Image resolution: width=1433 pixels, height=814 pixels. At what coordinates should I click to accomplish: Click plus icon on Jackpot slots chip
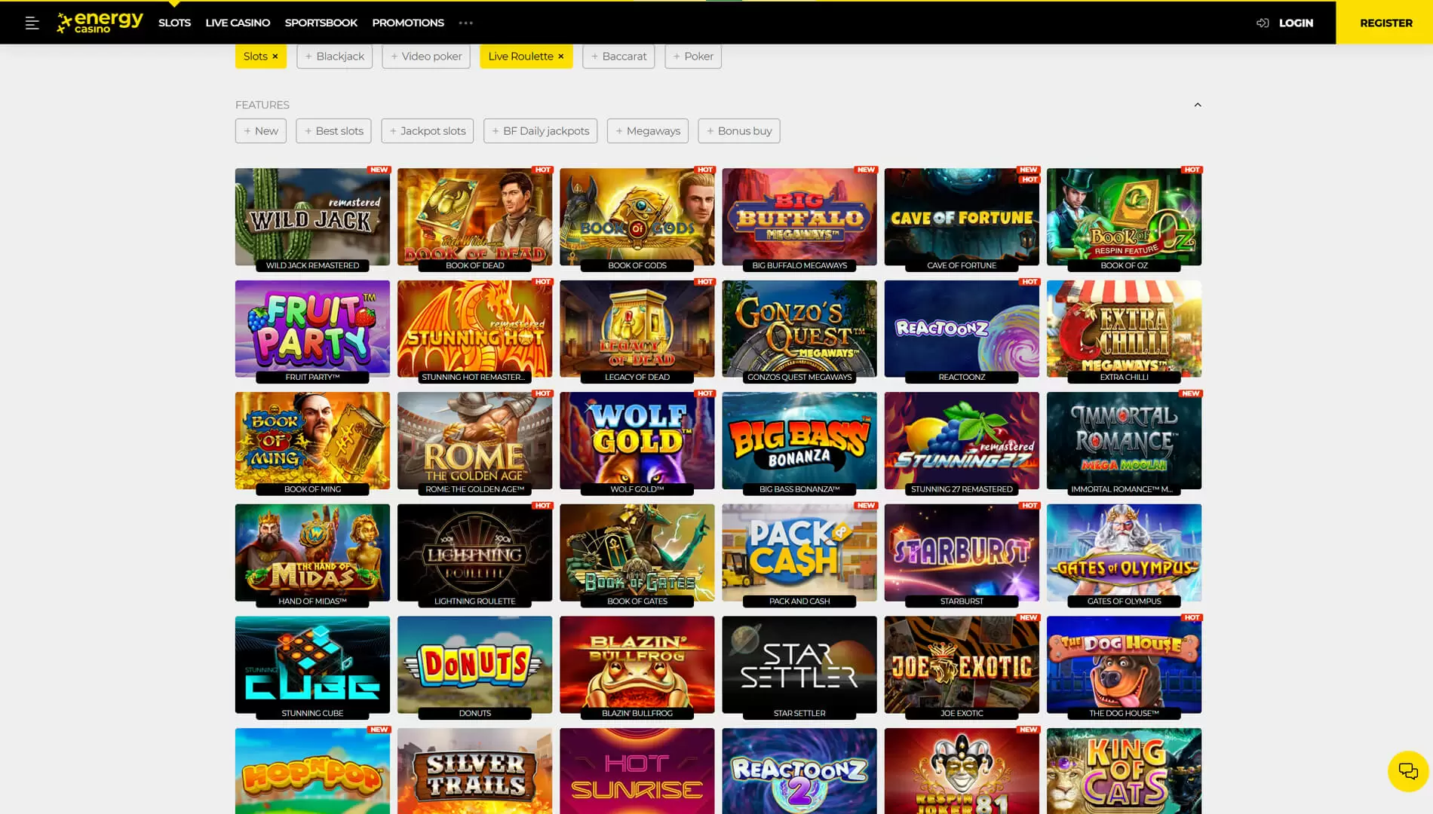393,131
